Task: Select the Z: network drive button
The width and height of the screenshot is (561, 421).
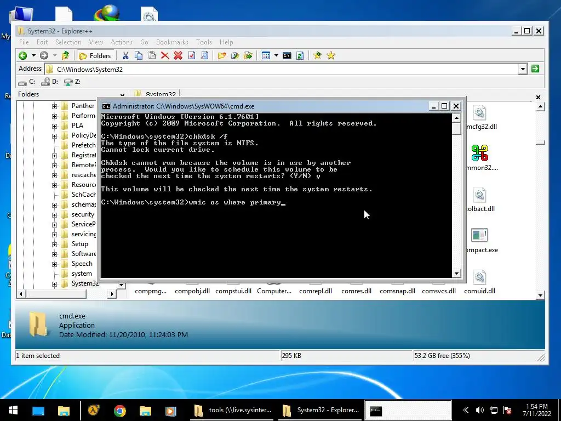Action: click(x=72, y=82)
